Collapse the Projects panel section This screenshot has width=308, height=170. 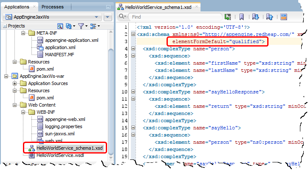[5, 26]
